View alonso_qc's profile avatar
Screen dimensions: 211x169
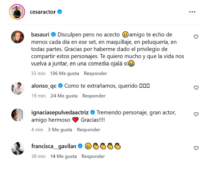click(x=18, y=88)
